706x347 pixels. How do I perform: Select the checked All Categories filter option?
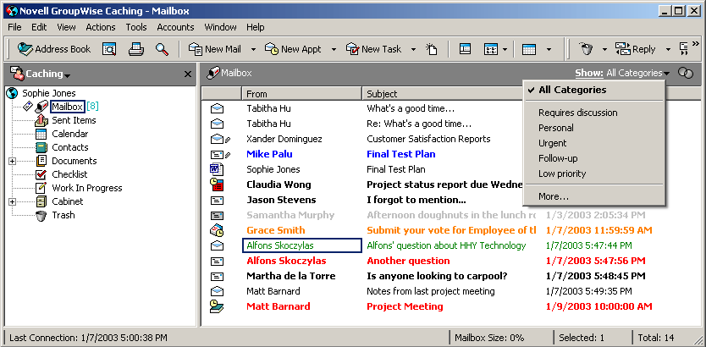[x=594, y=90]
